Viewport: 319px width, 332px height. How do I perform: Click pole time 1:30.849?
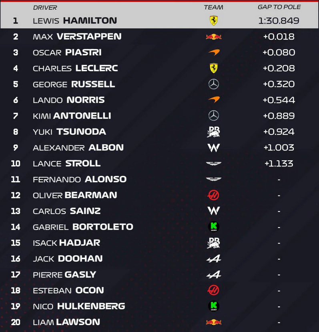click(279, 20)
